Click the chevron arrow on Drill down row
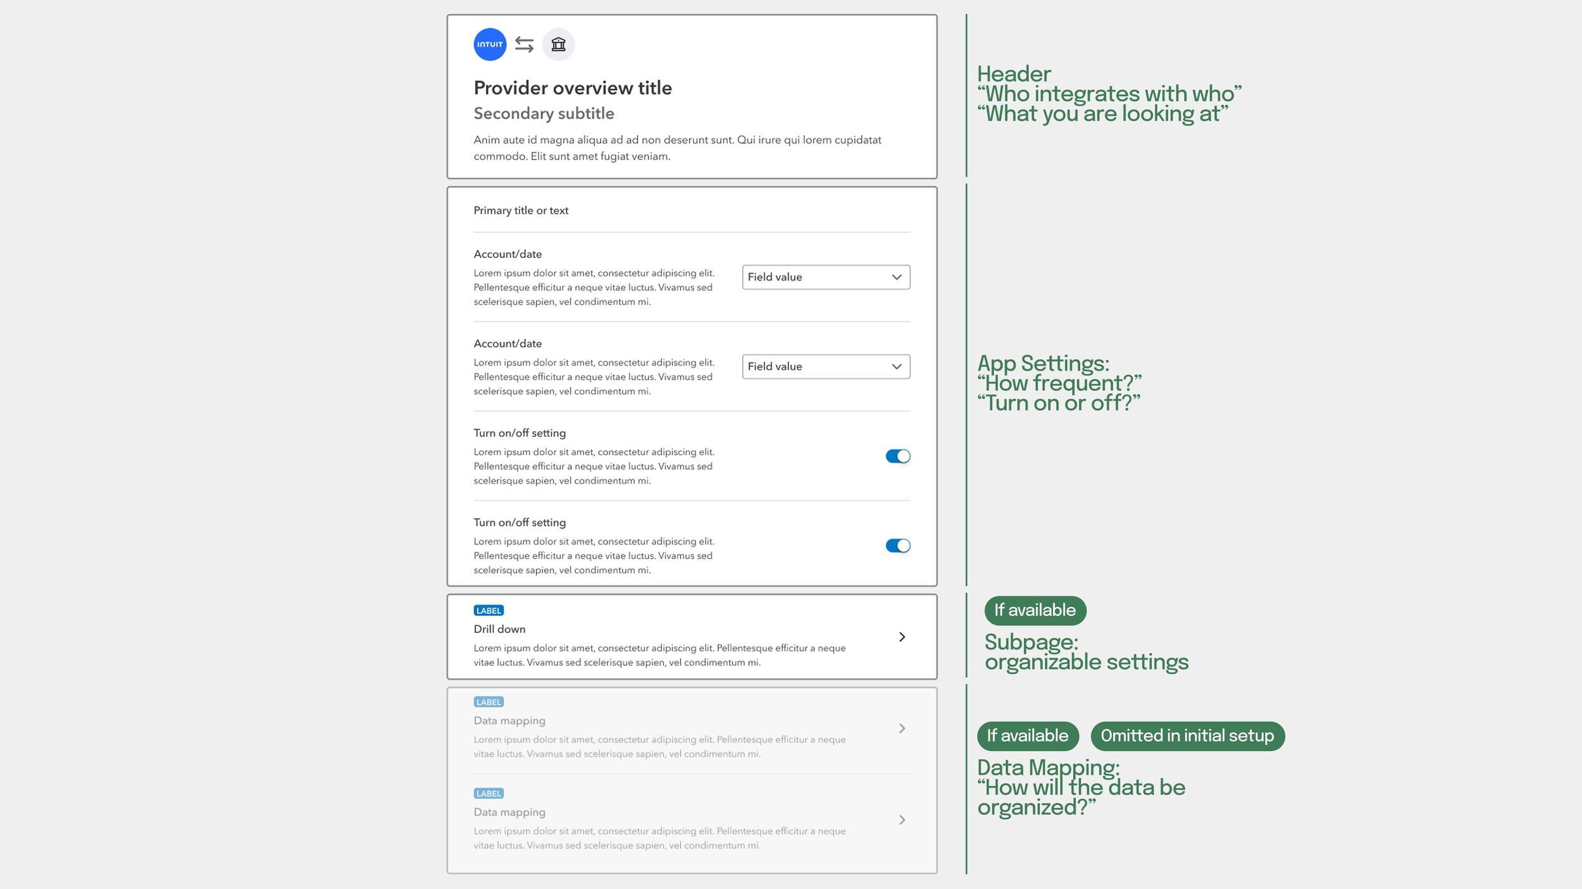Image resolution: width=1582 pixels, height=889 pixels. [x=902, y=637]
